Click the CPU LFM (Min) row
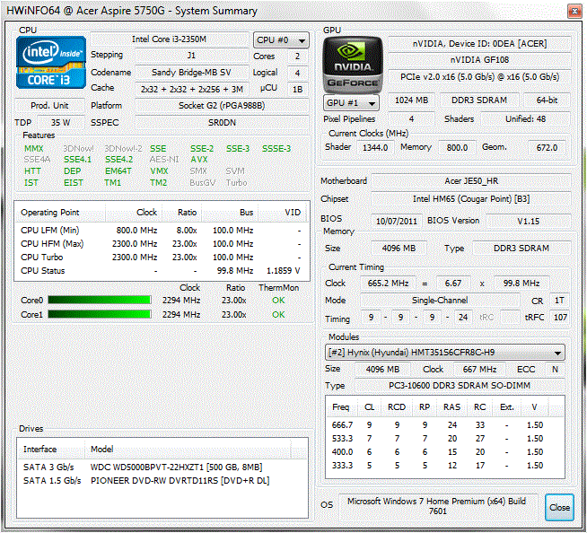 click(x=162, y=231)
